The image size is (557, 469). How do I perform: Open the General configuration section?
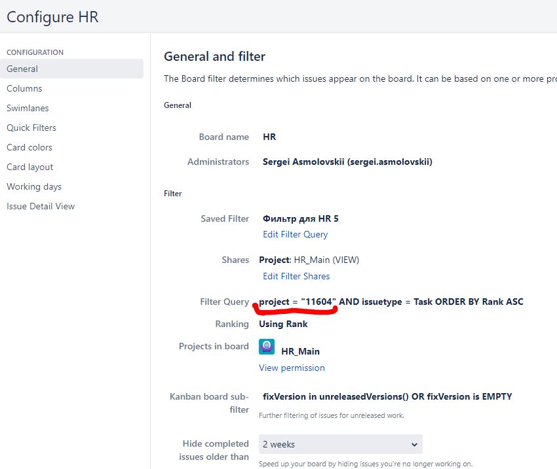[71, 69]
